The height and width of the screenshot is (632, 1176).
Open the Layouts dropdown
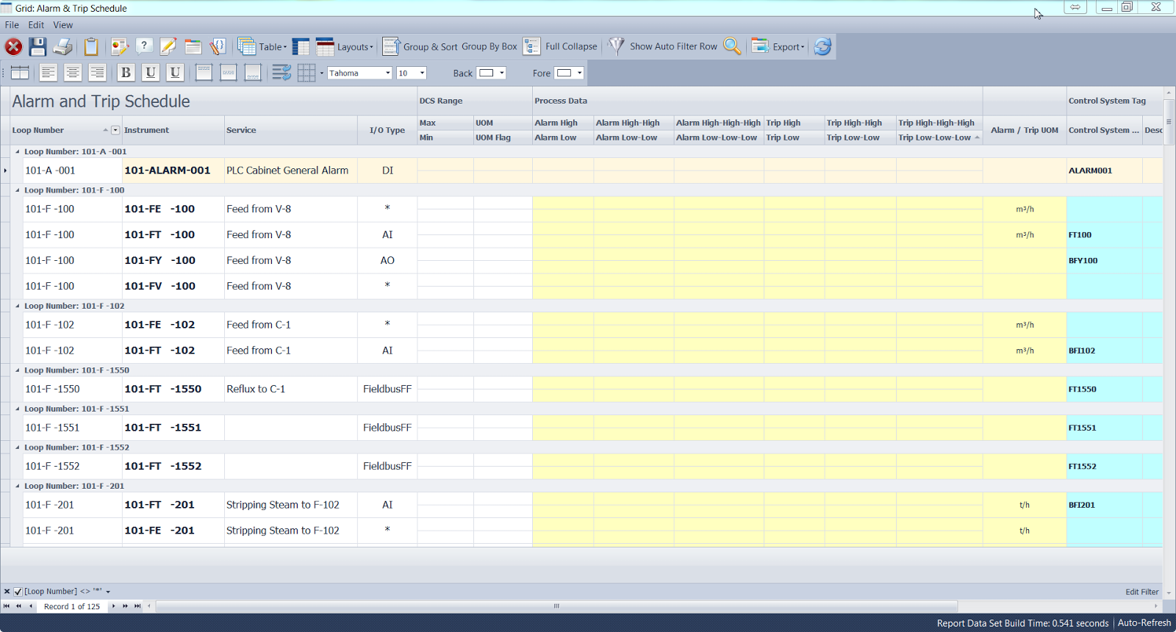tap(345, 47)
